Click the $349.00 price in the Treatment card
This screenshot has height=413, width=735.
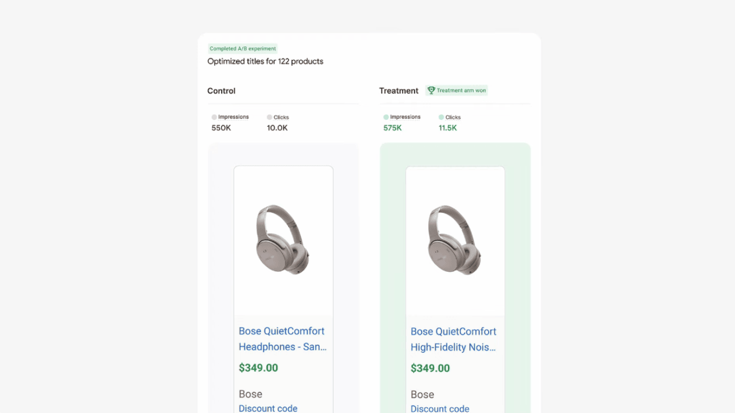430,368
